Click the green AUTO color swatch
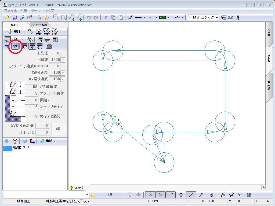The width and height of the screenshot is (275, 206). [162, 17]
